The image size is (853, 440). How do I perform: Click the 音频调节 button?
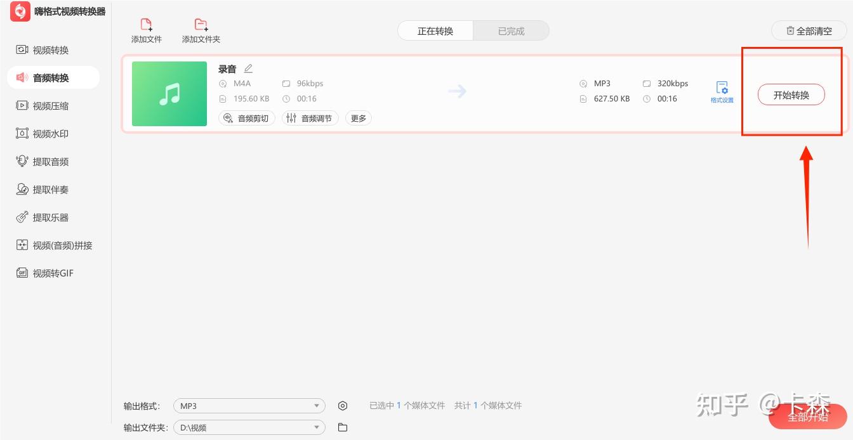pyautogui.click(x=310, y=118)
